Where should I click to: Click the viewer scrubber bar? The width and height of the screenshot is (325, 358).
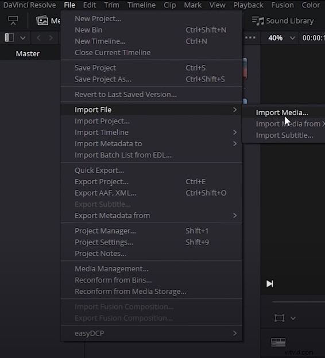[299, 302]
